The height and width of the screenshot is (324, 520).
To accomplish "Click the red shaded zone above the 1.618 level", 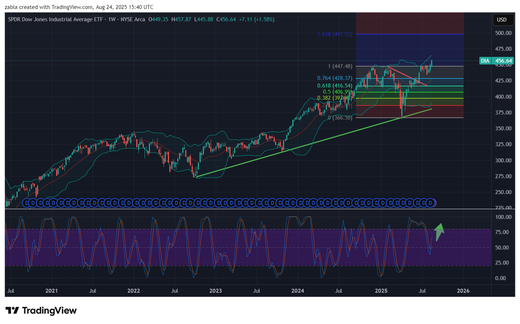I will 409,23.
